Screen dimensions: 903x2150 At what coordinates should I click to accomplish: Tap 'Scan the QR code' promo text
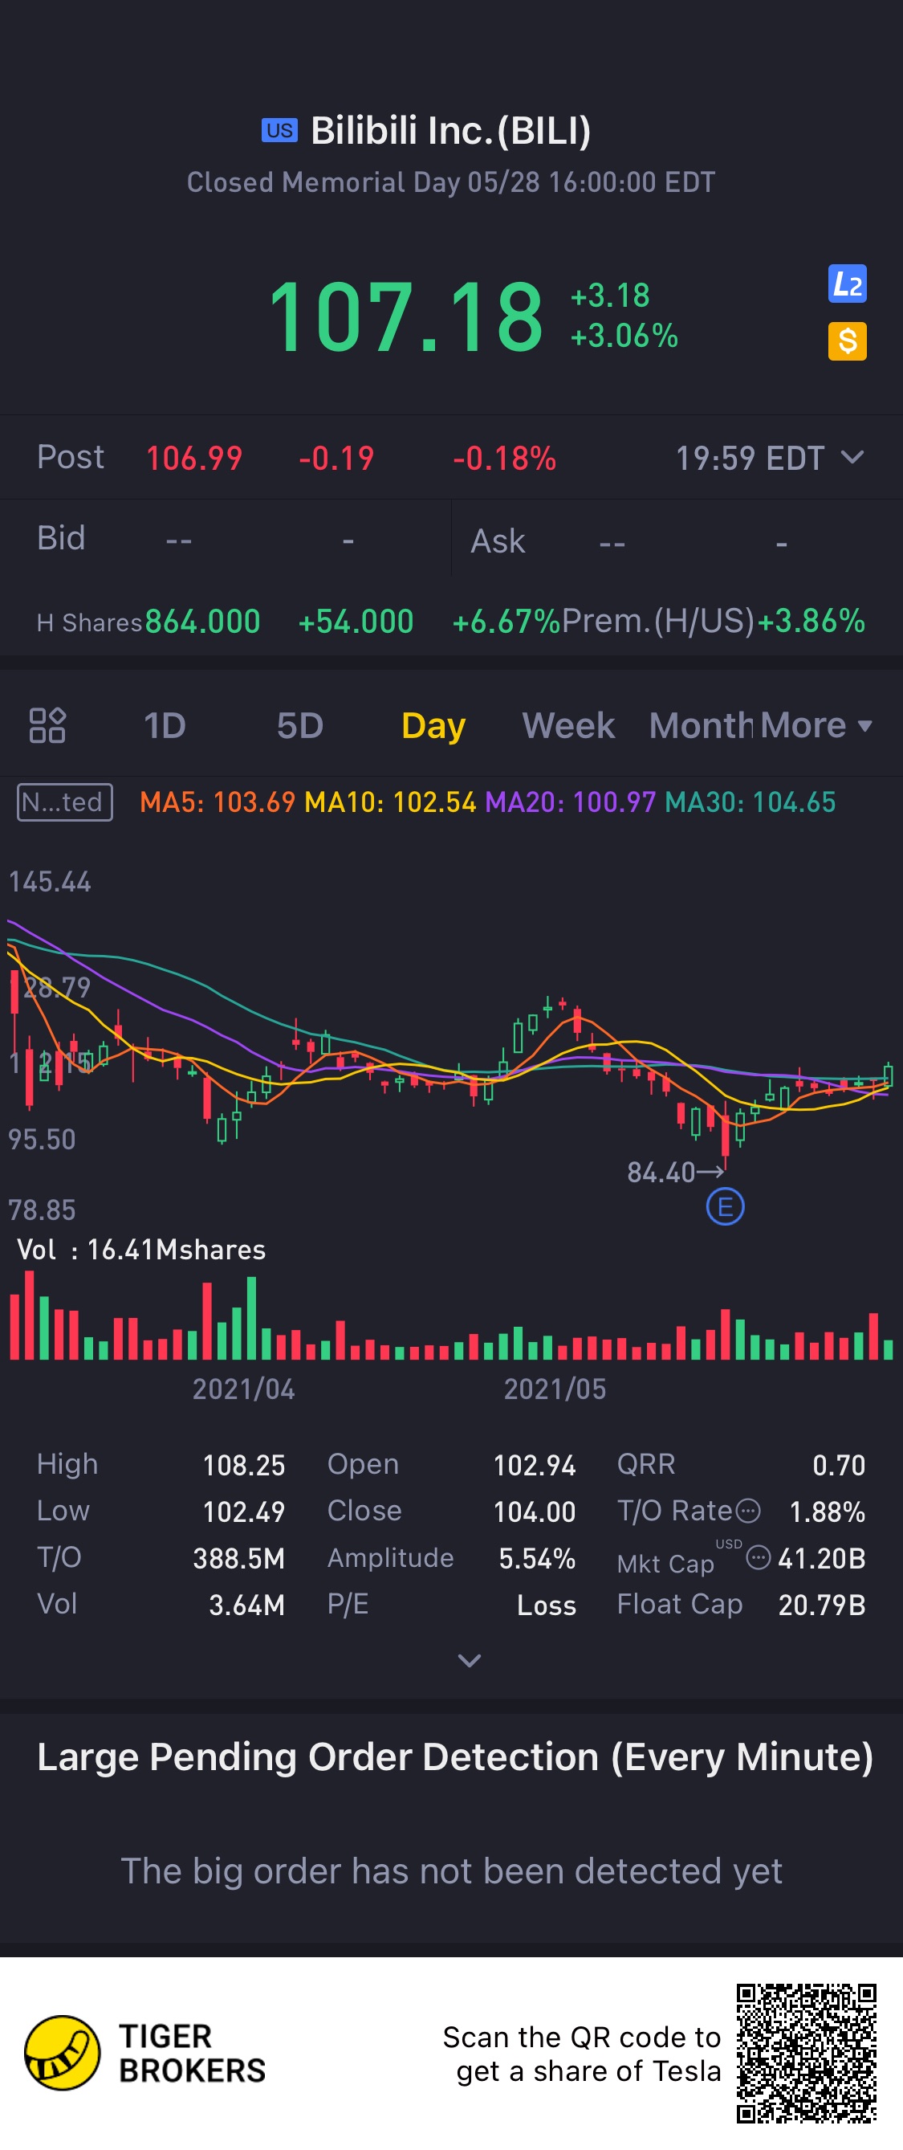pyautogui.click(x=581, y=2054)
